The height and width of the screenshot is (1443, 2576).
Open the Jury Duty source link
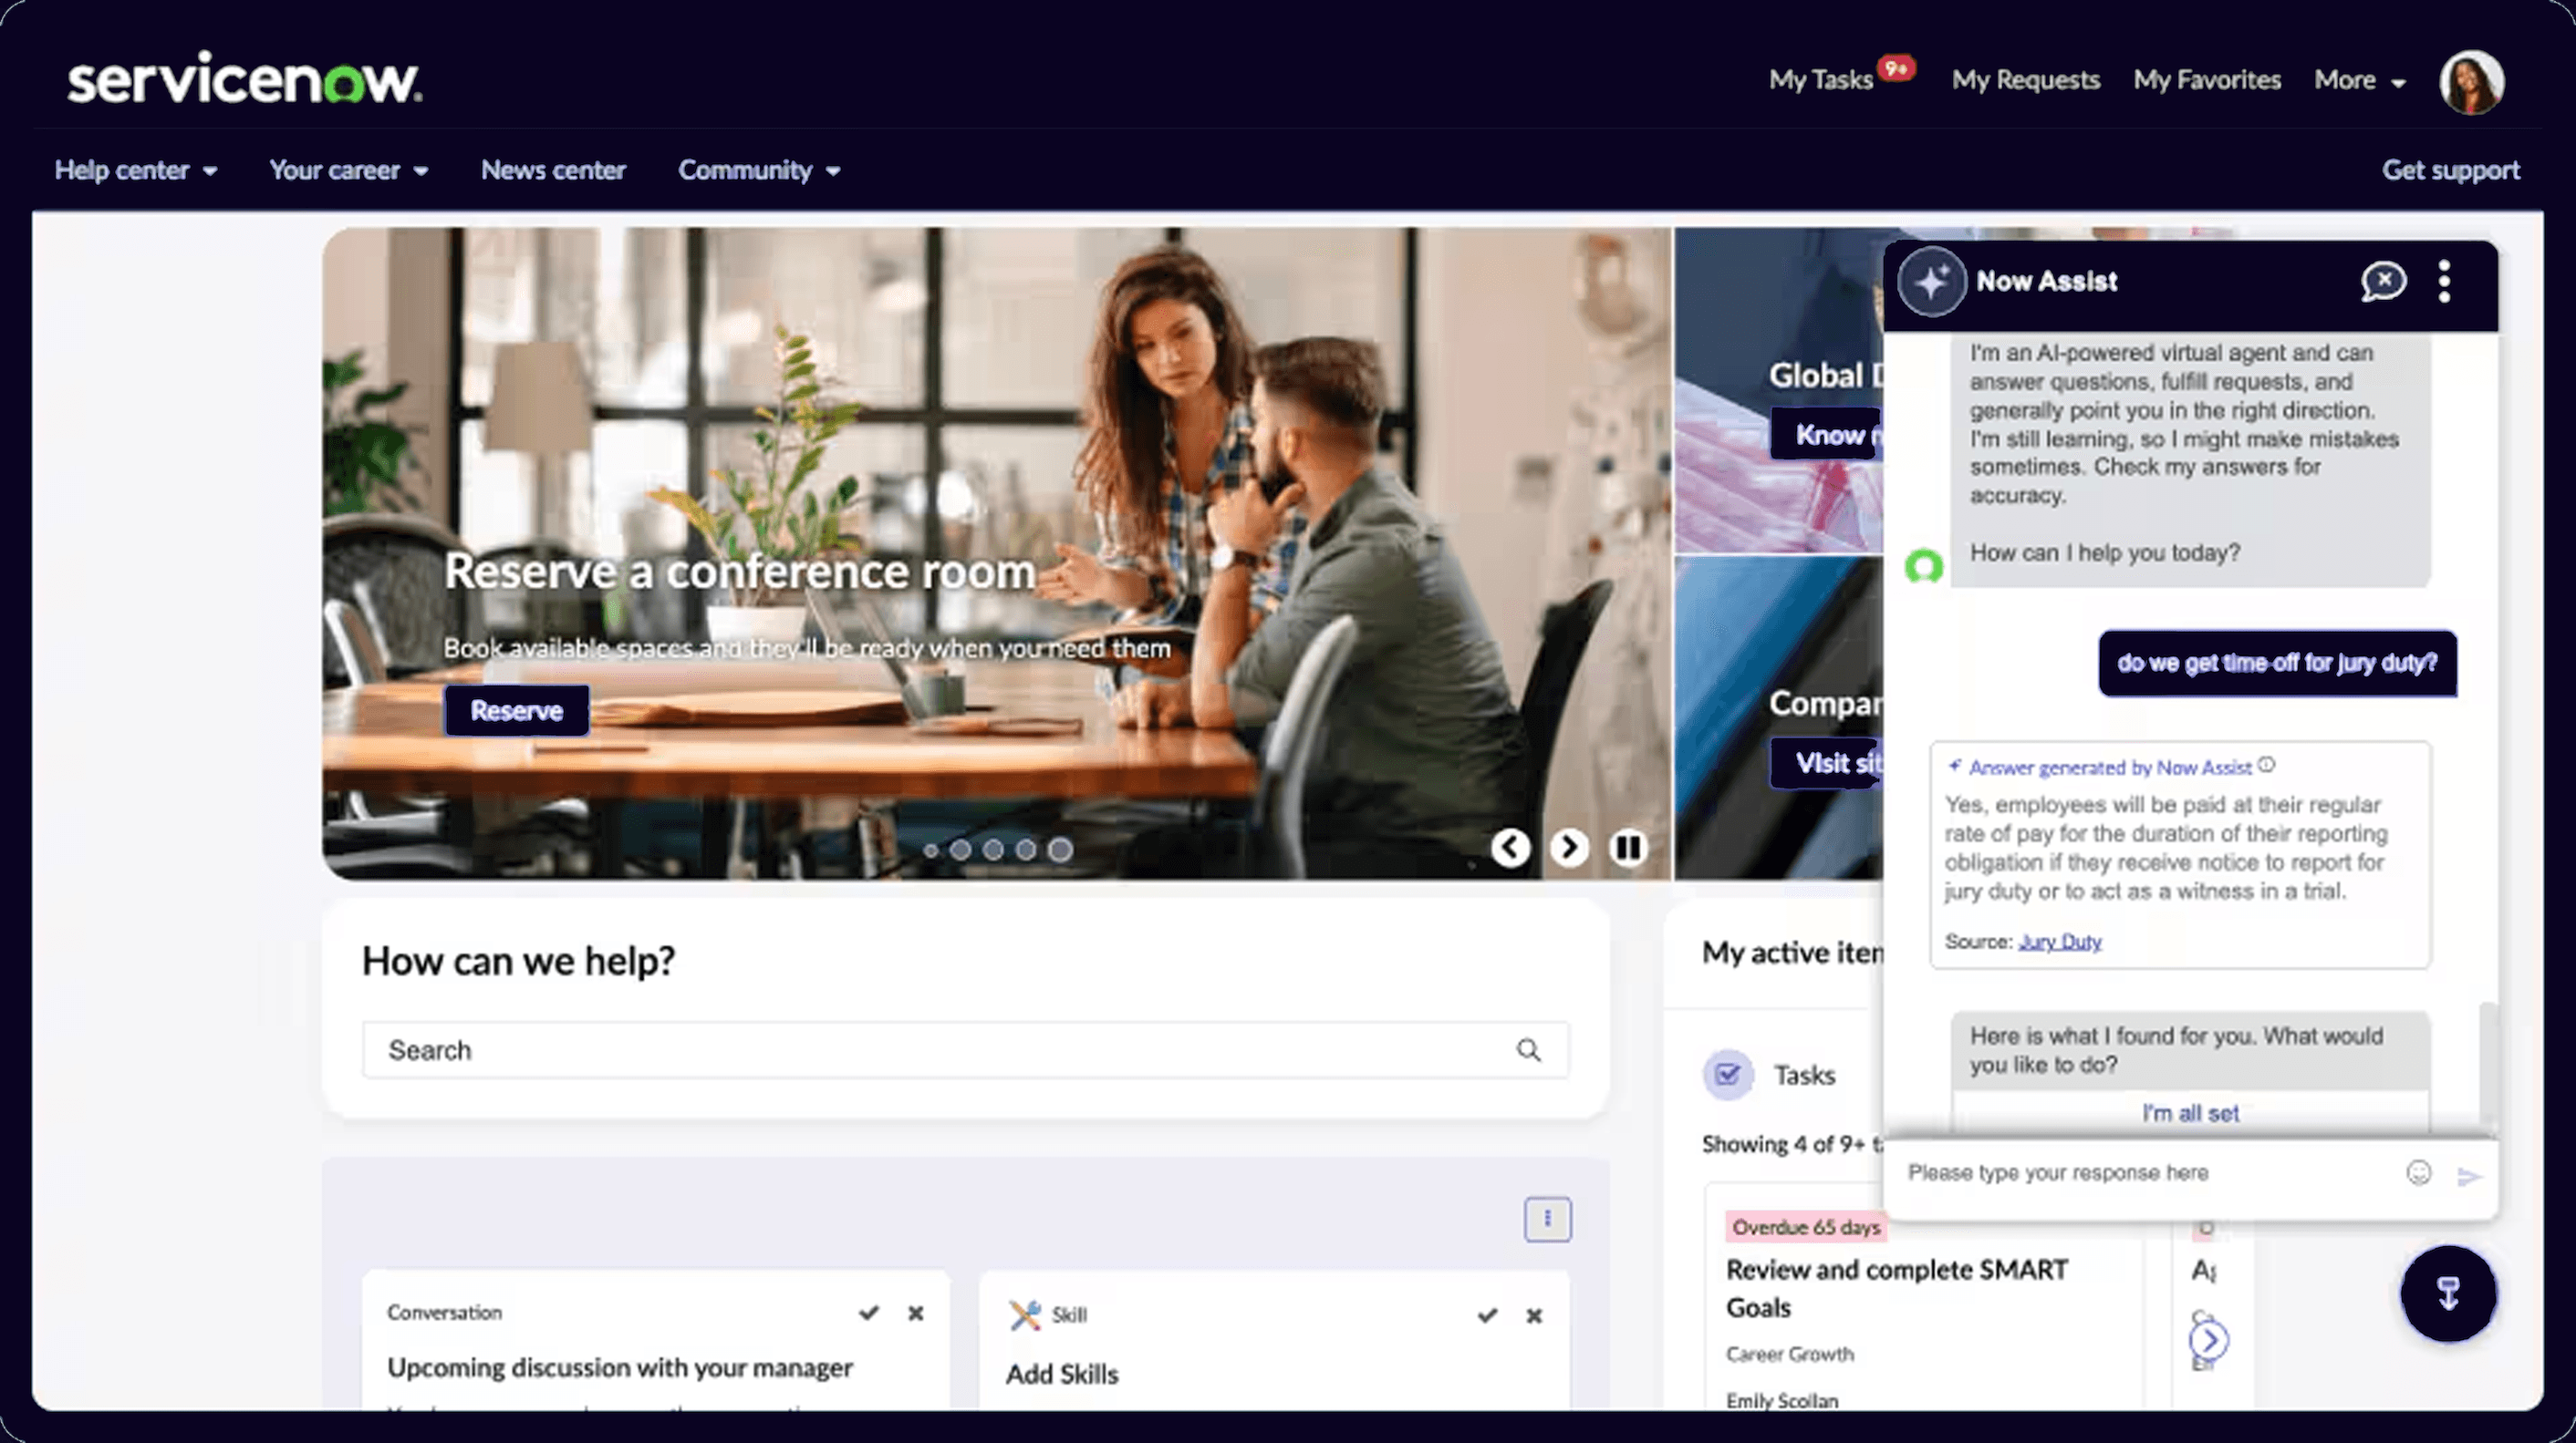point(2059,942)
